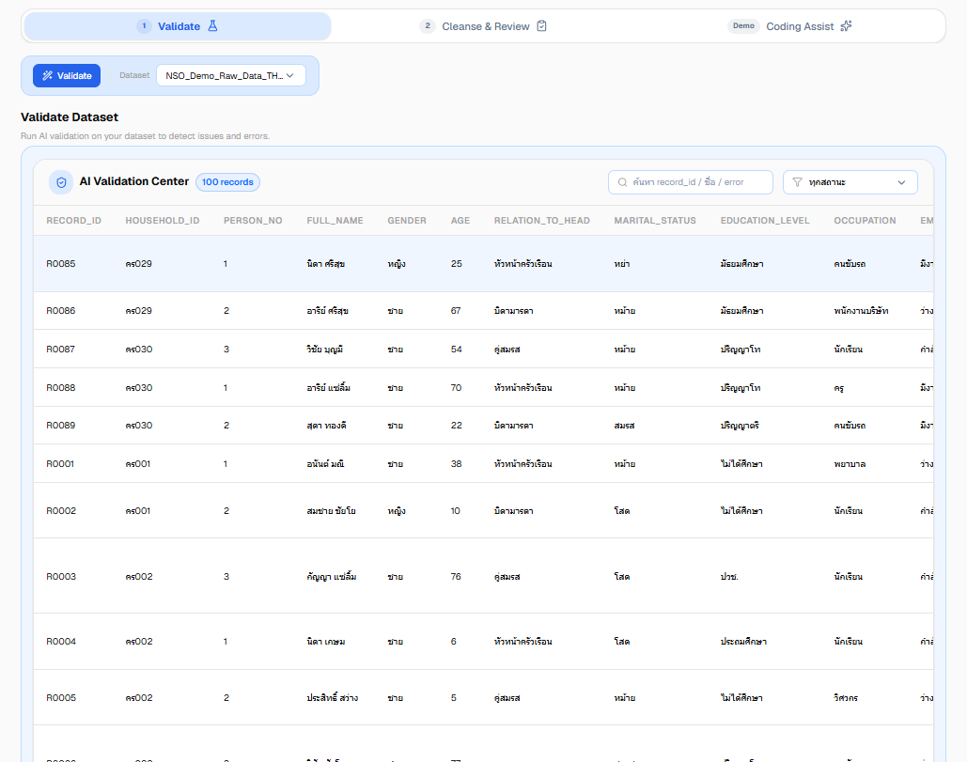Viewport: 967px width, 762px height.
Task: Click the 100 records badge
Action: (227, 182)
